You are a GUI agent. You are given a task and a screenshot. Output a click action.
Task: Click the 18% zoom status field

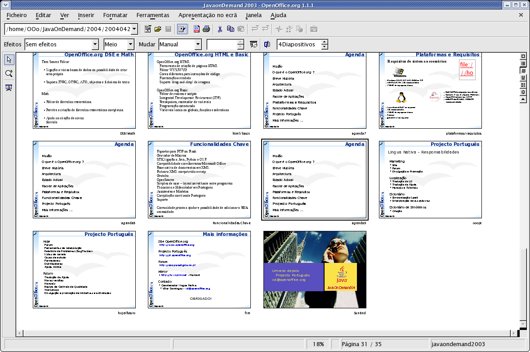318,344
